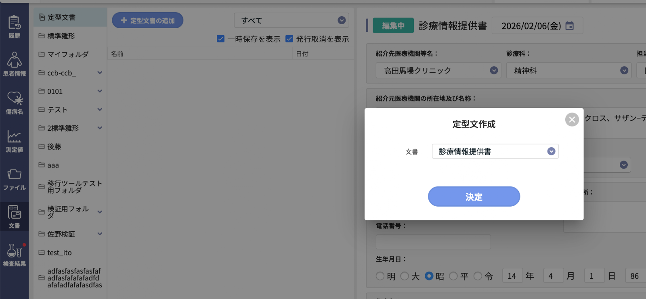The image size is (646, 299).
Task: Open the 傷病名 diagnosis sidebar icon
Action: [14, 102]
